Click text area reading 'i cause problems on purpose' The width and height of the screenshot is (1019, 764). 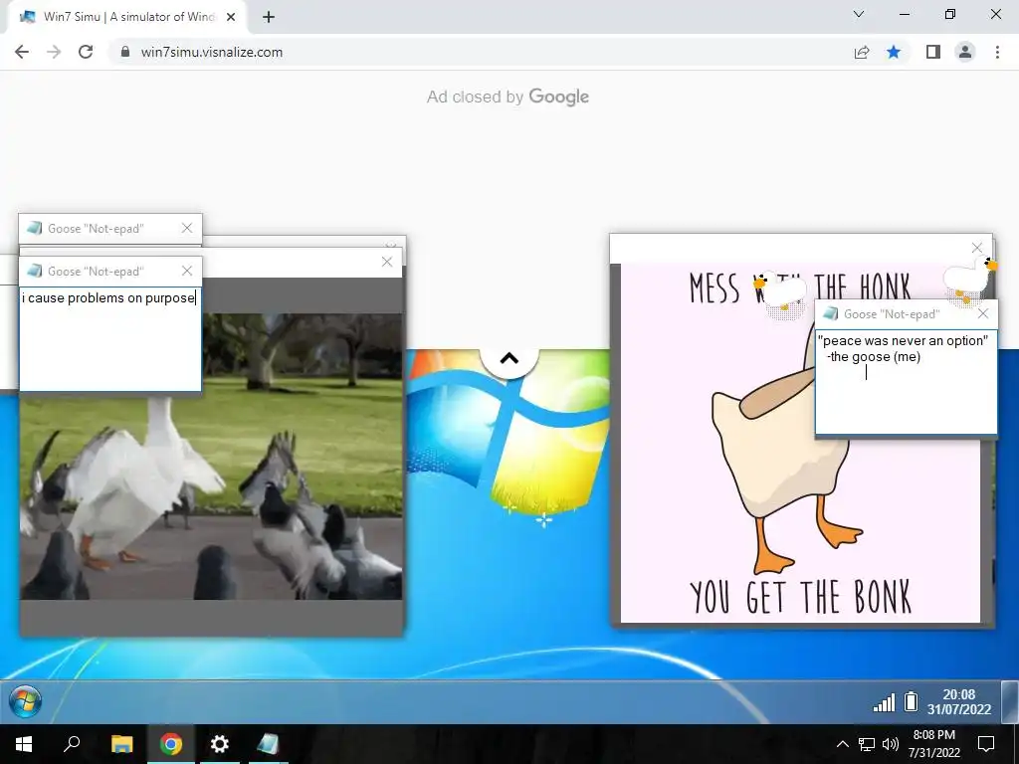click(110, 339)
